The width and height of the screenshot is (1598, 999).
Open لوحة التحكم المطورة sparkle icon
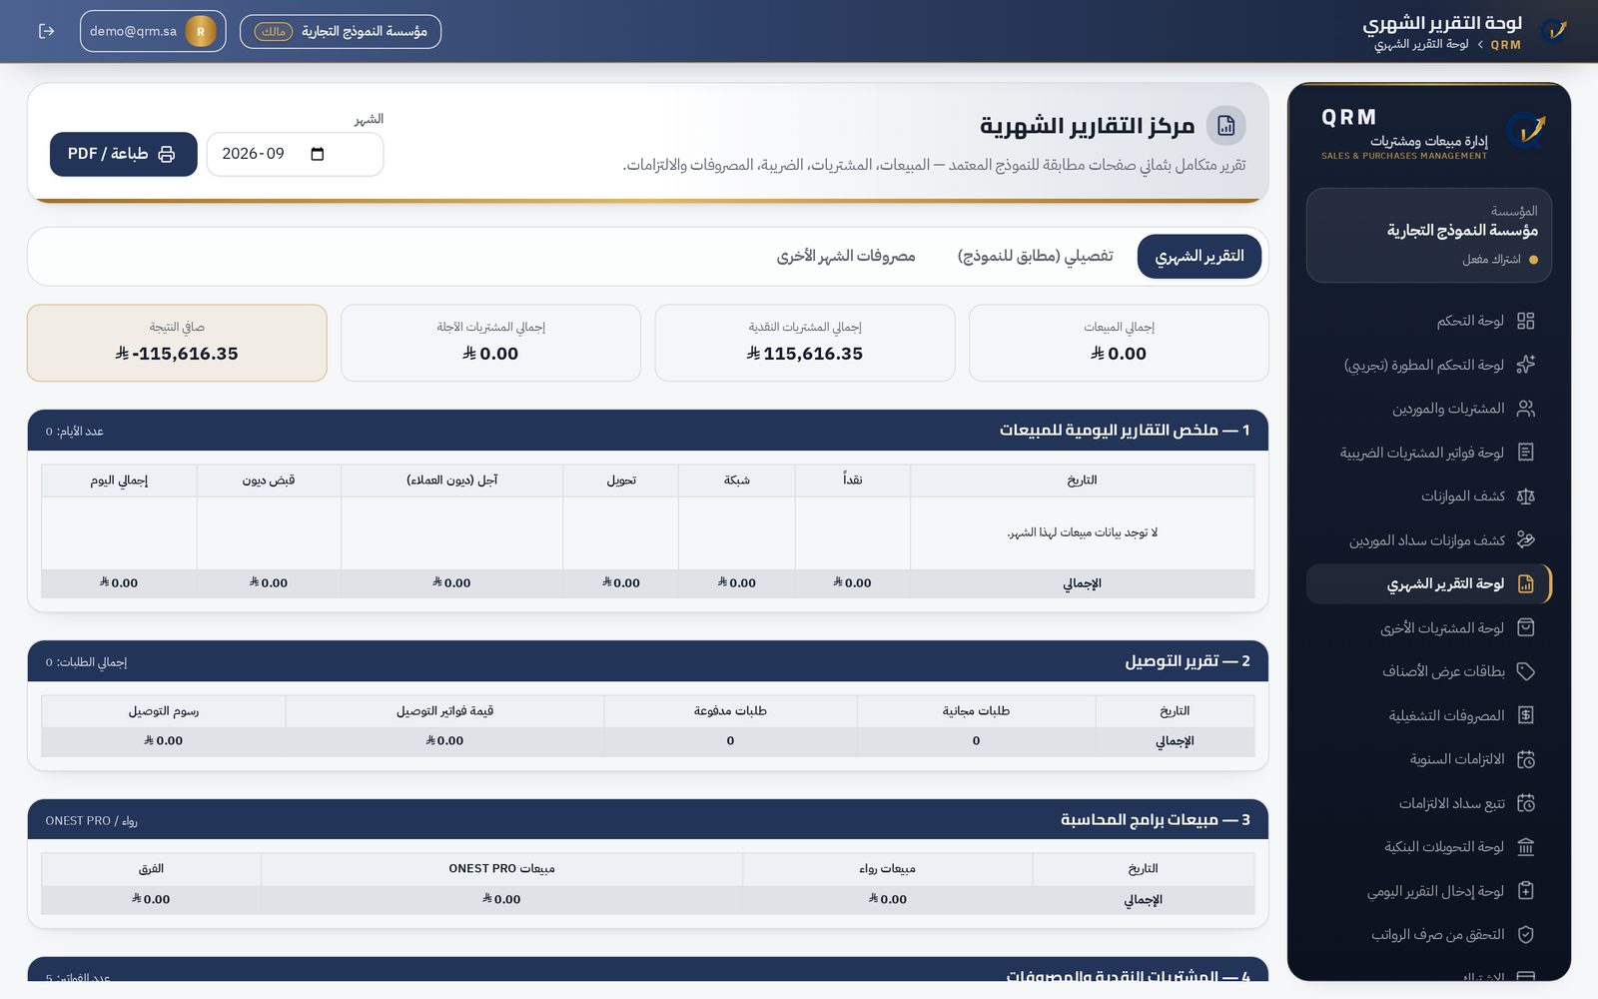click(1525, 365)
